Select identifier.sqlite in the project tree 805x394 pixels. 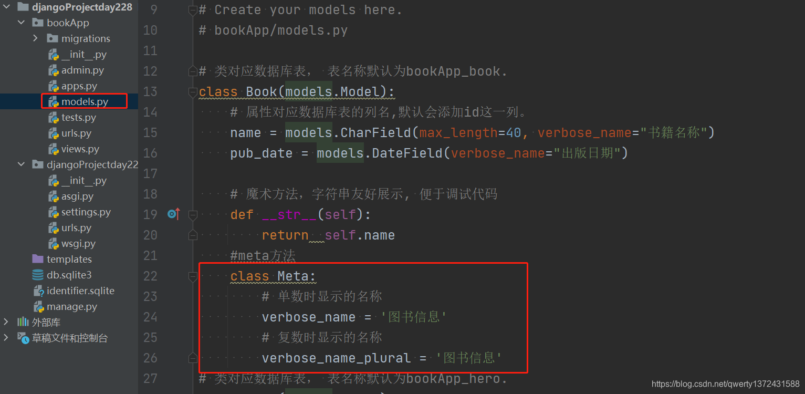pos(80,291)
